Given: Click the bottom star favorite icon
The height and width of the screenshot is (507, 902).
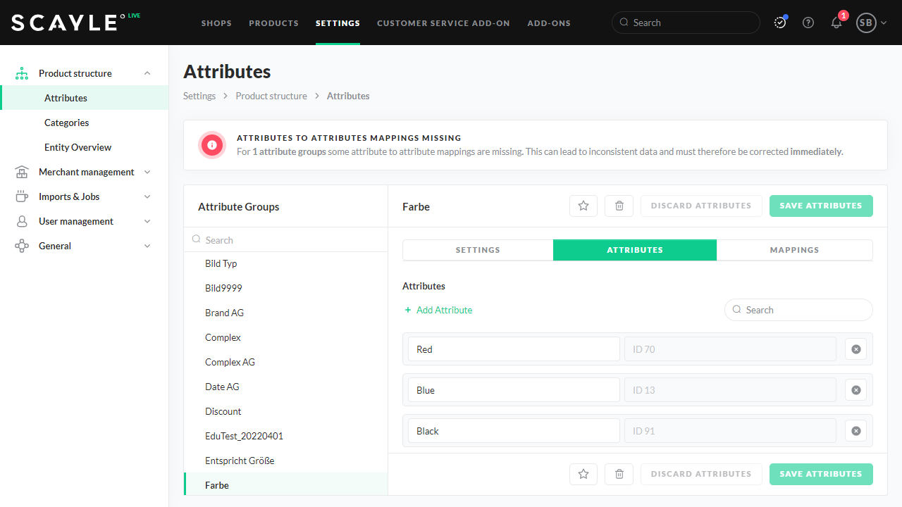Looking at the screenshot, I should click(x=583, y=474).
